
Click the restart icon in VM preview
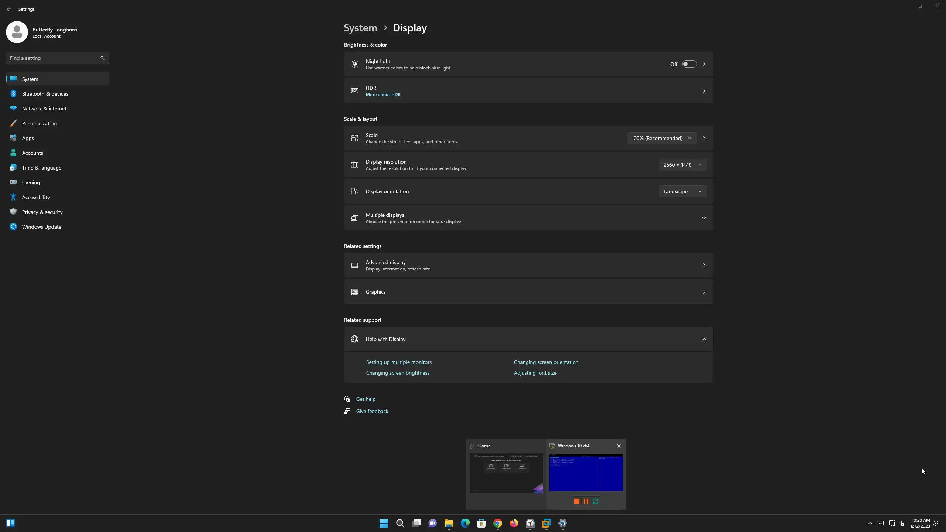(596, 501)
